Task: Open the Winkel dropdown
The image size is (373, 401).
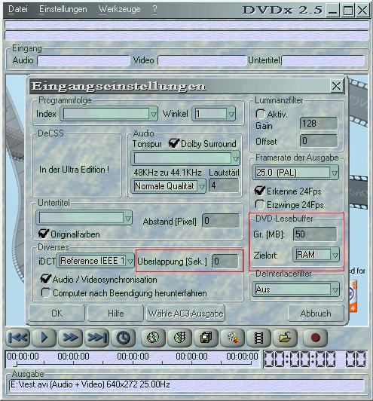Action: [231, 114]
